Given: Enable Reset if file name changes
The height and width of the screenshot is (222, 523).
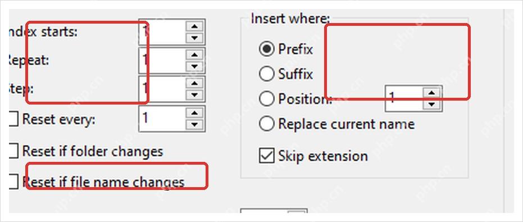Looking at the screenshot, I should (x=13, y=182).
